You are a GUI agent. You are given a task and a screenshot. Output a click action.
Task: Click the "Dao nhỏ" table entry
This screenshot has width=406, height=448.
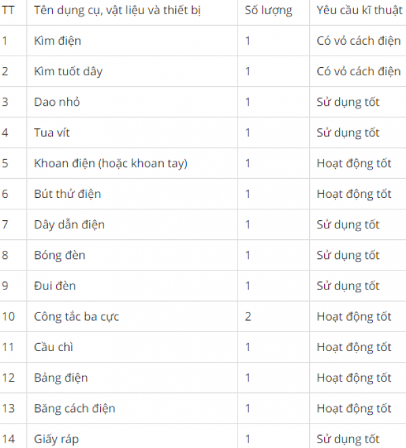coord(57,102)
